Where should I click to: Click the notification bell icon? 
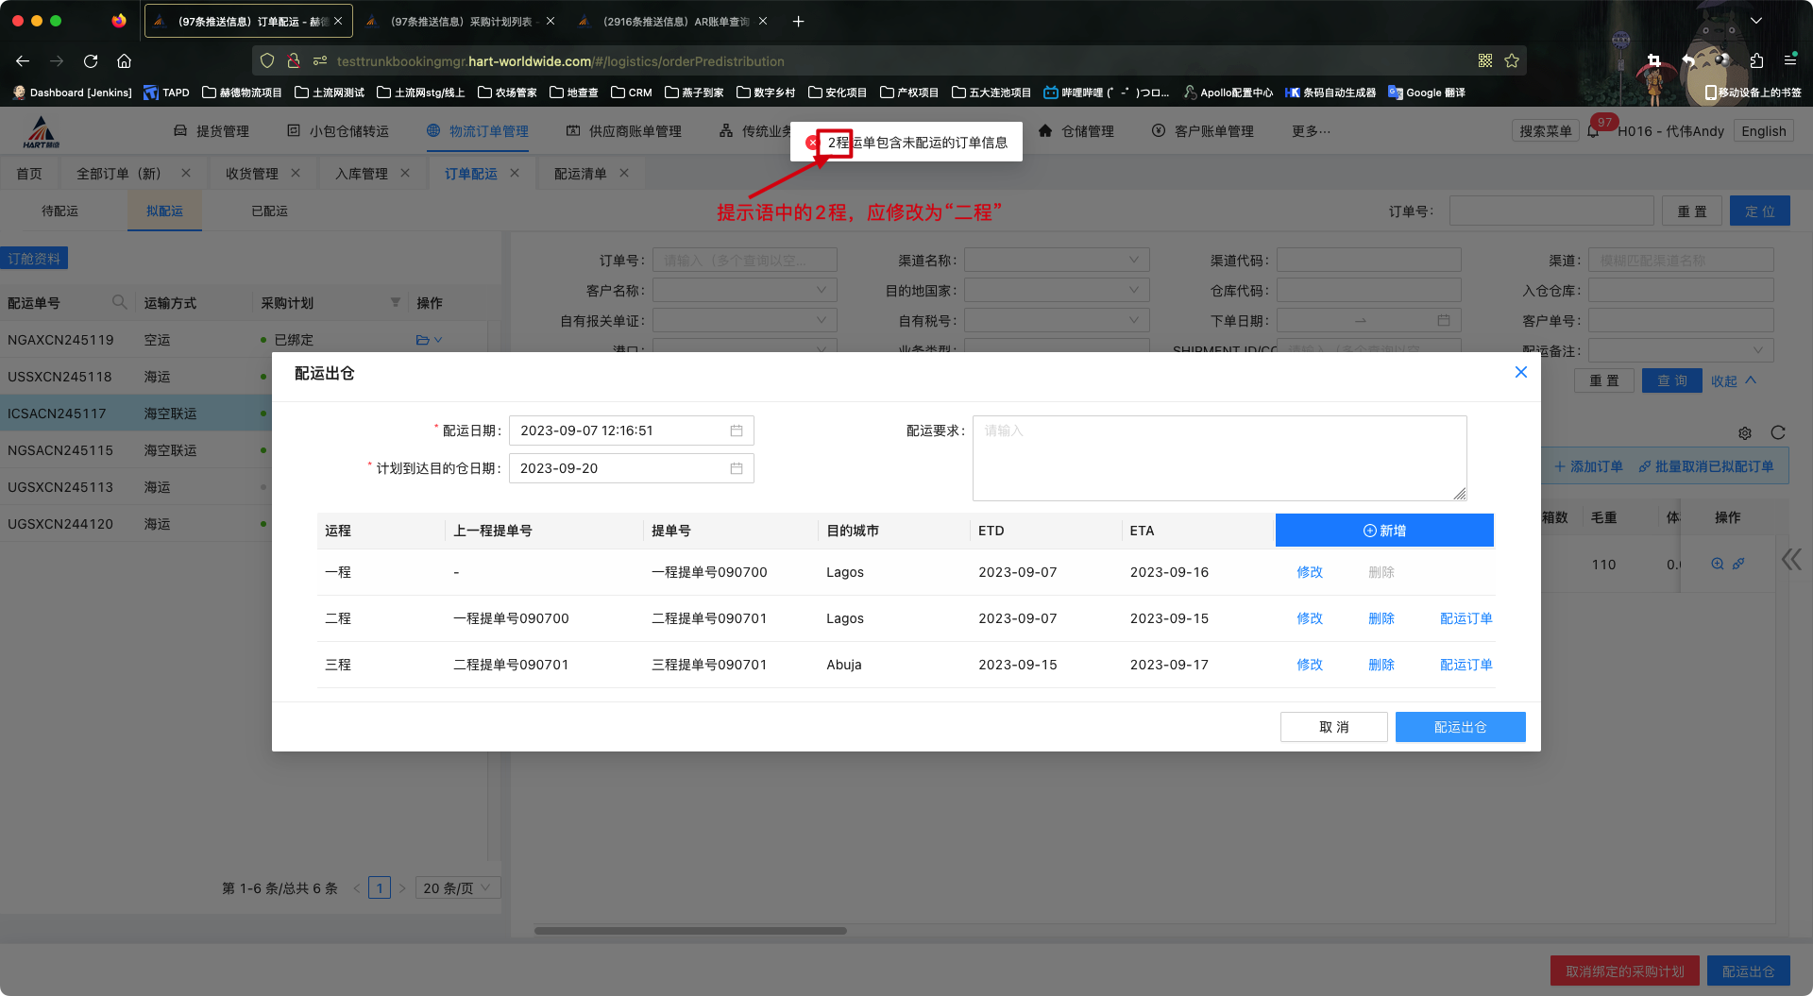[1593, 132]
